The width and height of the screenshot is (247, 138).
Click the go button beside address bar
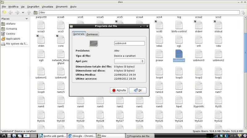[243, 12]
